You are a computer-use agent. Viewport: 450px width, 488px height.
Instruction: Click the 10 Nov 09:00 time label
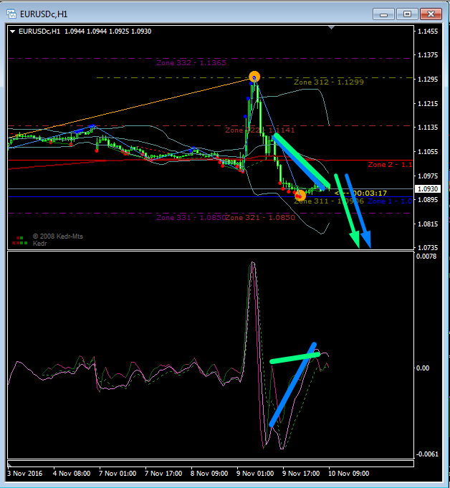point(348,474)
